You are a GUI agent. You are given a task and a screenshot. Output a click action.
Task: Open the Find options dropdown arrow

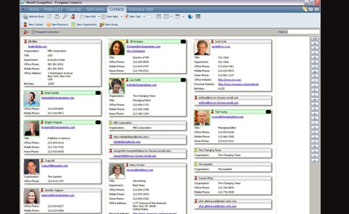tap(286, 32)
